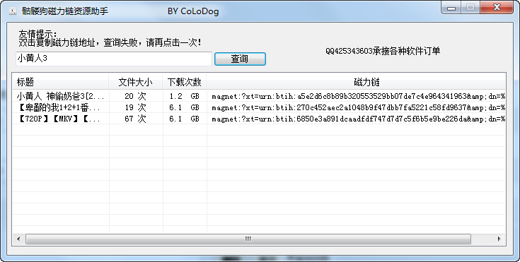Click the 20 次 cell
The height and width of the screenshot is (262, 520).
click(x=135, y=96)
